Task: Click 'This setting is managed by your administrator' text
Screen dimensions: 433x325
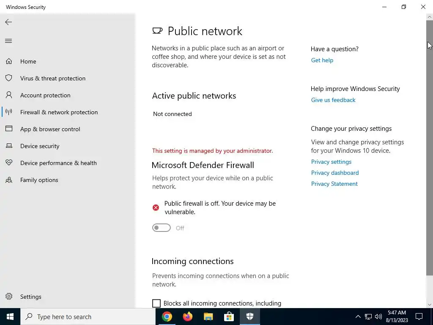Action: [212, 151]
